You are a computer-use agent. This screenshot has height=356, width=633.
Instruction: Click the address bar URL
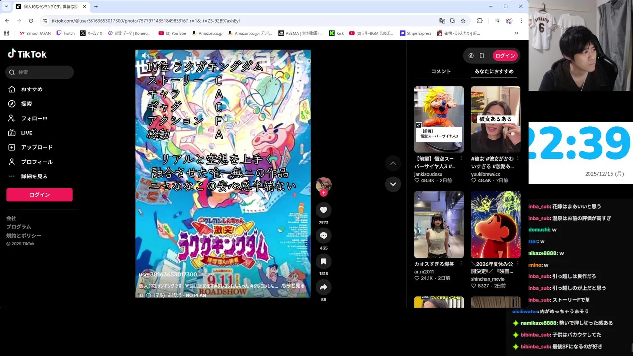point(145,21)
